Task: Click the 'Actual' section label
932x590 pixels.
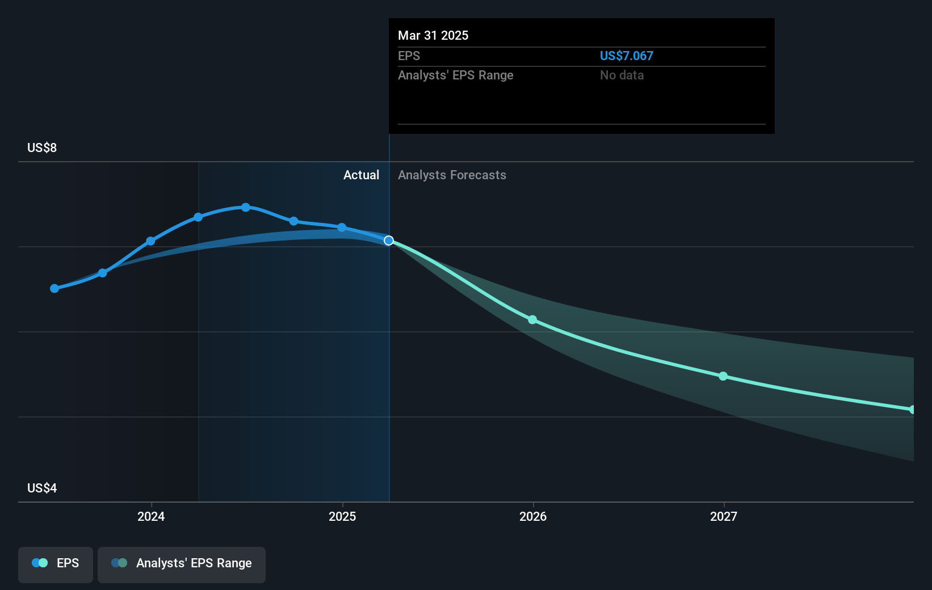Action: pos(361,175)
